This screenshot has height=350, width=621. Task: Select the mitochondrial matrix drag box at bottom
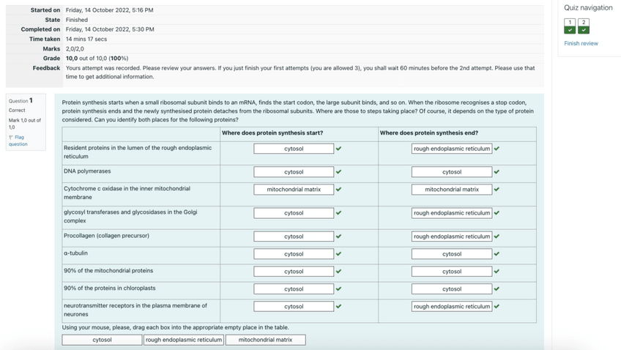265,340
